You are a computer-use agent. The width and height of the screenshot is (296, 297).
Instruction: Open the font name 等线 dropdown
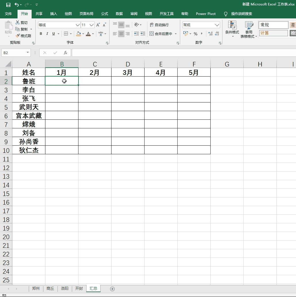click(x=78, y=25)
